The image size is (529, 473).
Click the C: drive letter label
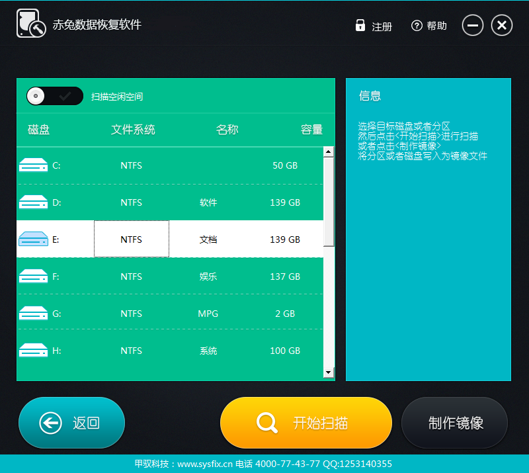point(56,165)
